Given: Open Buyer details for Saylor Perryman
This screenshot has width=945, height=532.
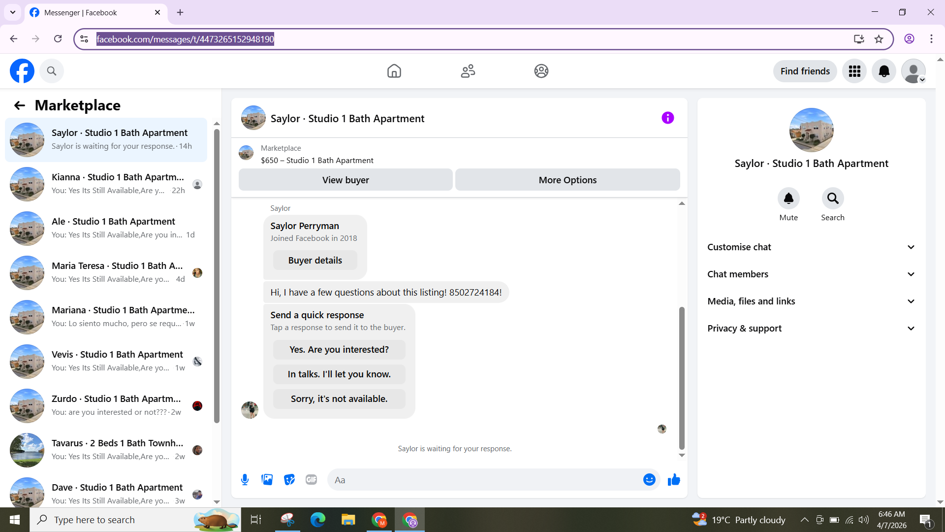Looking at the screenshot, I should pos(315,260).
